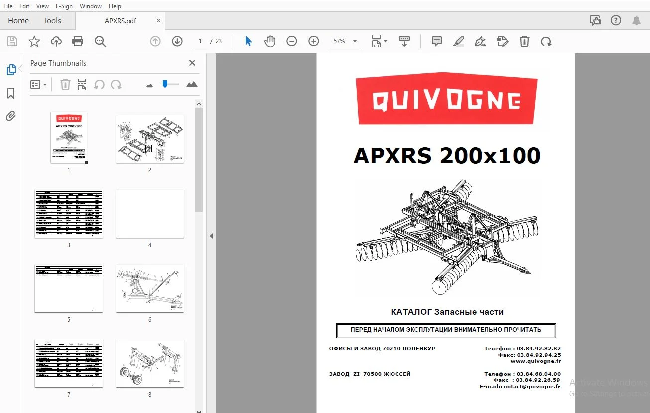The width and height of the screenshot is (650, 413).
Task: Save file using the floppy disk icon
Action: pos(12,42)
